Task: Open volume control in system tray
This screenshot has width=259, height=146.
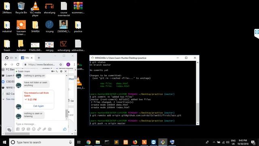Action: [x=228, y=142]
